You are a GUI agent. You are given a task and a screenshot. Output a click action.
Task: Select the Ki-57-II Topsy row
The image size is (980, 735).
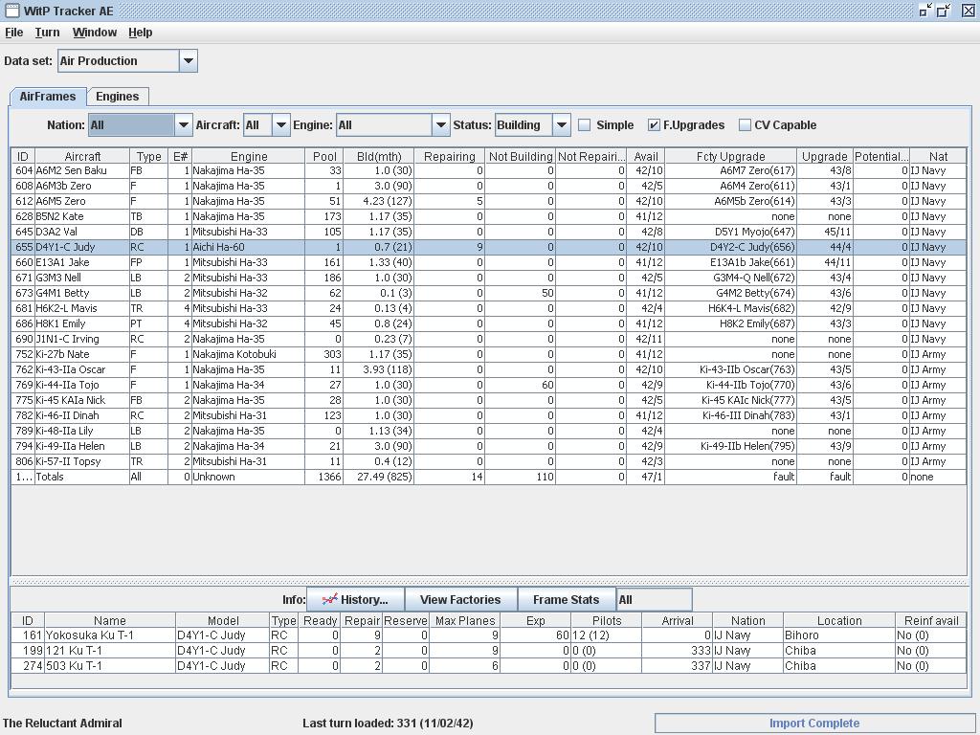click(x=489, y=461)
